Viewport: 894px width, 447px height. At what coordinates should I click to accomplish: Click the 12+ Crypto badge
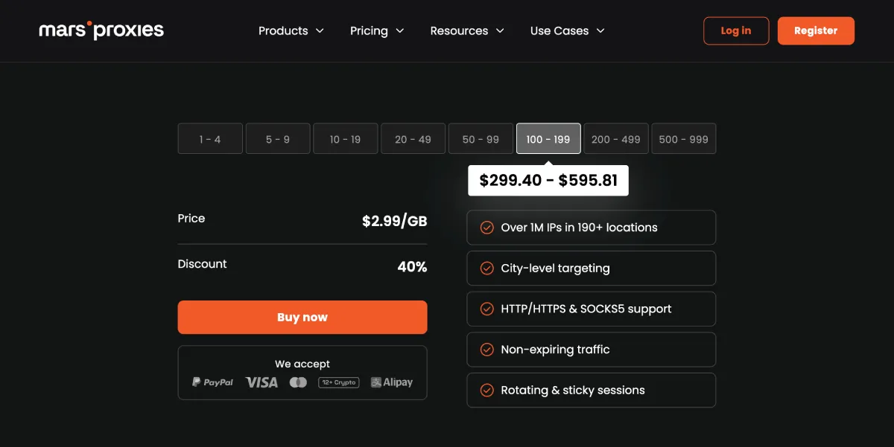339,382
